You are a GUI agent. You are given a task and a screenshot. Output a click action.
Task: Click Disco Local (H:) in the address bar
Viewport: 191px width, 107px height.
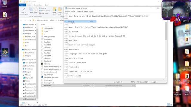[x=42, y=20]
